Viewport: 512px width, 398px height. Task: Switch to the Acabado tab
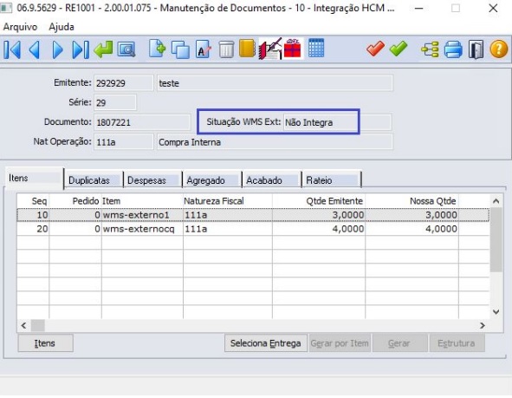[x=272, y=180]
